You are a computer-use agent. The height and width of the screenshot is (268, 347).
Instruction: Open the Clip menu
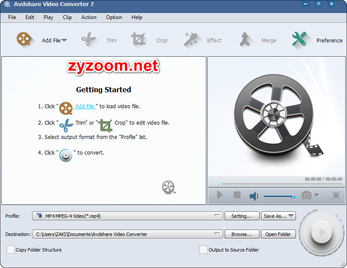coord(67,17)
